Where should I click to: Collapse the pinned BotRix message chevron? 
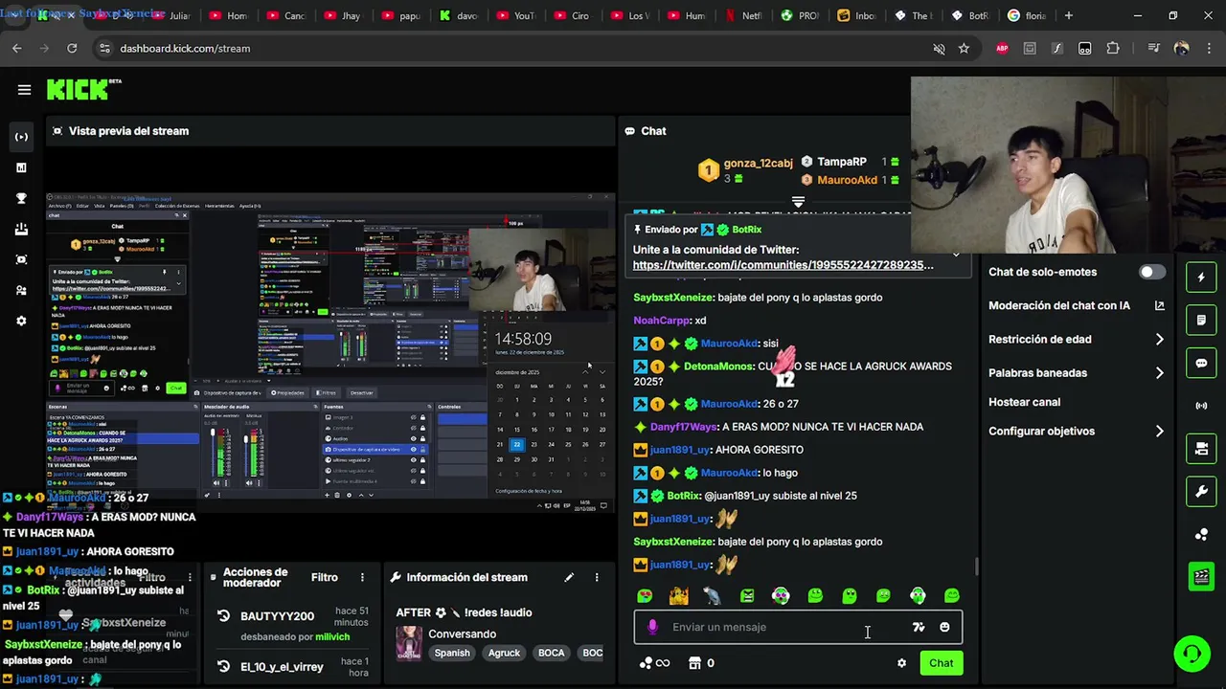[956, 255]
